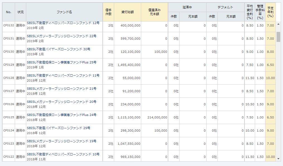Viewport: 283px width, 166px height.
Task: Open SBISLメガソーラーブリッジローンファンド 20号 link
Action: tap(62, 102)
